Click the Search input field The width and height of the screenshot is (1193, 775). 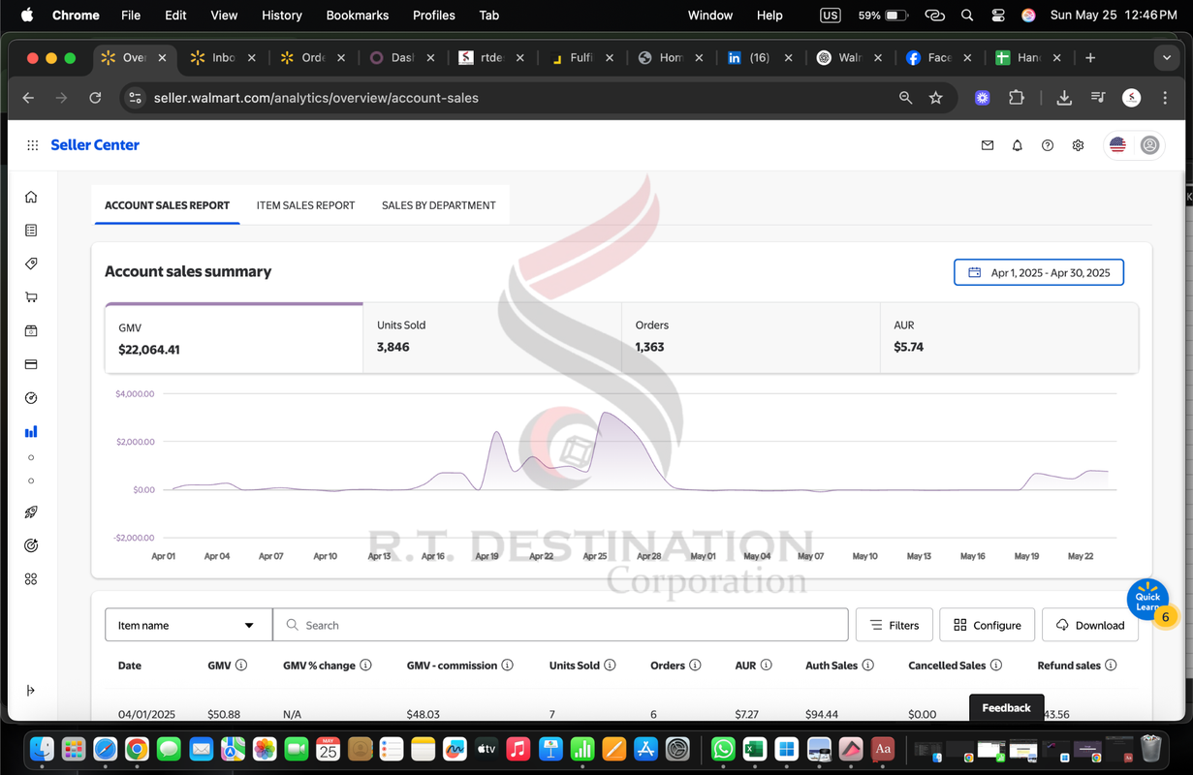click(560, 625)
